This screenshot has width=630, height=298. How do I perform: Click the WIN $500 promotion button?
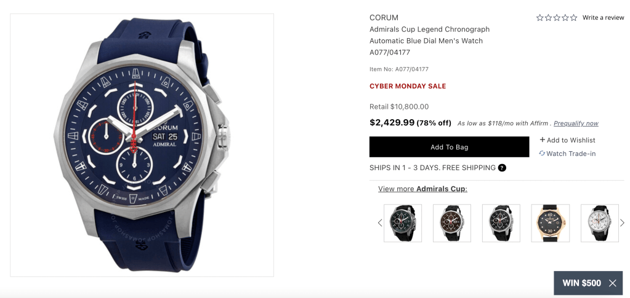point(582,283)
